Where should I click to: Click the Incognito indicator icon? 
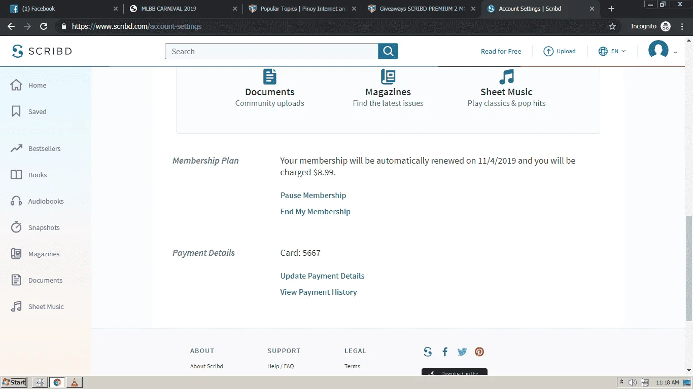[x=666, y=26]
